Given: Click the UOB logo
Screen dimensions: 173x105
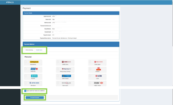Looking at the screenshot, I should [98, 76].
